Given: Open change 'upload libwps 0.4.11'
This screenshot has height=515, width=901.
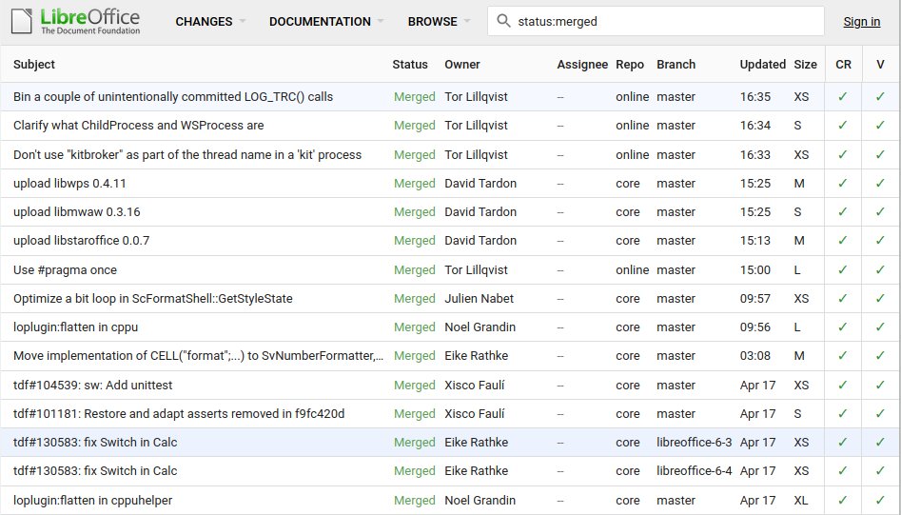Looking at the screenshot, I should [69, 184].
